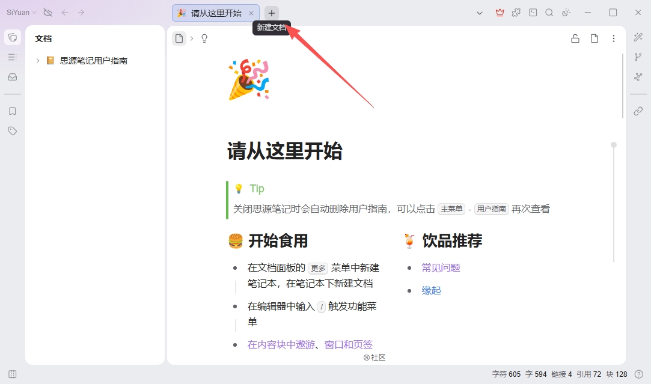
Task: Click the document icon in breadcrumb
Action: (179, 38)
